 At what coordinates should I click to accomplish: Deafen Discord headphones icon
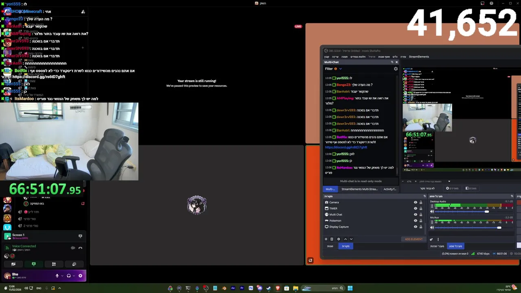pyautogui.click(x=69, y=276)
